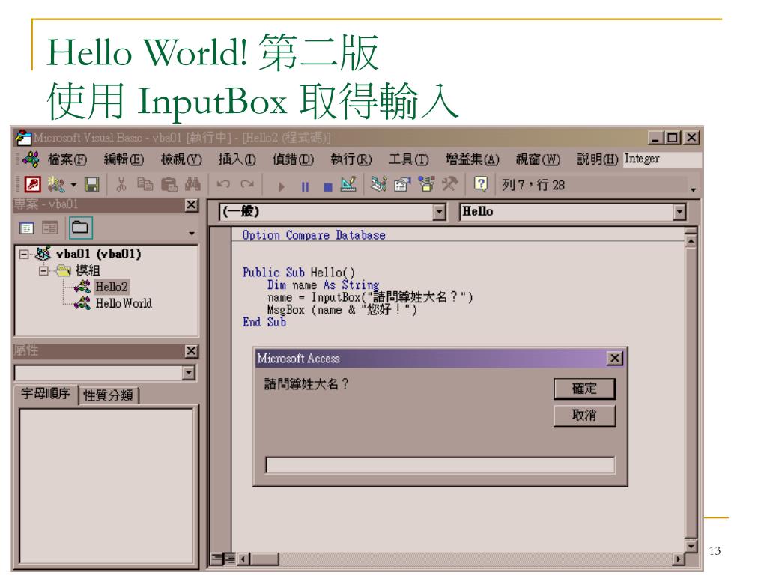Click the Save floppy disk icon

click(x=91, y=185)
